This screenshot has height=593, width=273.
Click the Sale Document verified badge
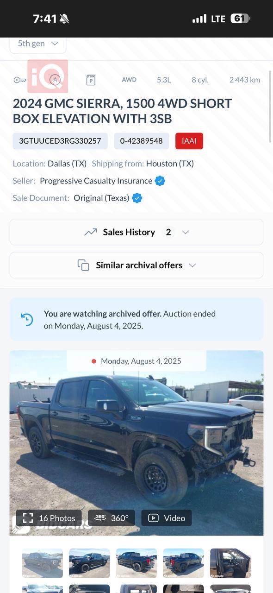click(x=136, y=198)
